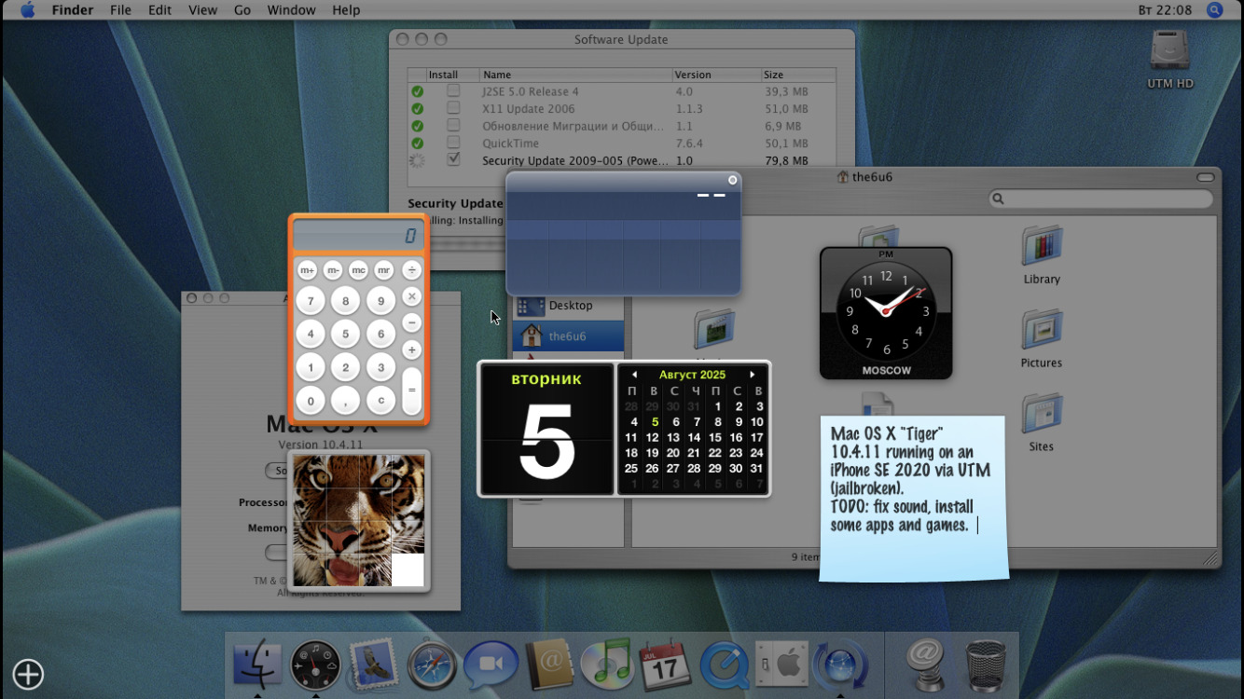This screenshot has width=1244, height=699.
Task: Open the Edit menu
Action: 159,10
